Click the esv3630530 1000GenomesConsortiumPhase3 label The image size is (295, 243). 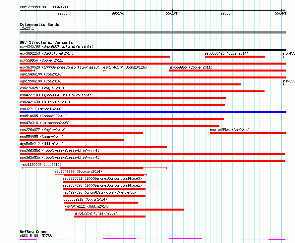pos(60,158)
